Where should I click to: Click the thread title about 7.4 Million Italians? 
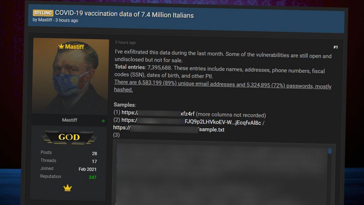[124, 14]
